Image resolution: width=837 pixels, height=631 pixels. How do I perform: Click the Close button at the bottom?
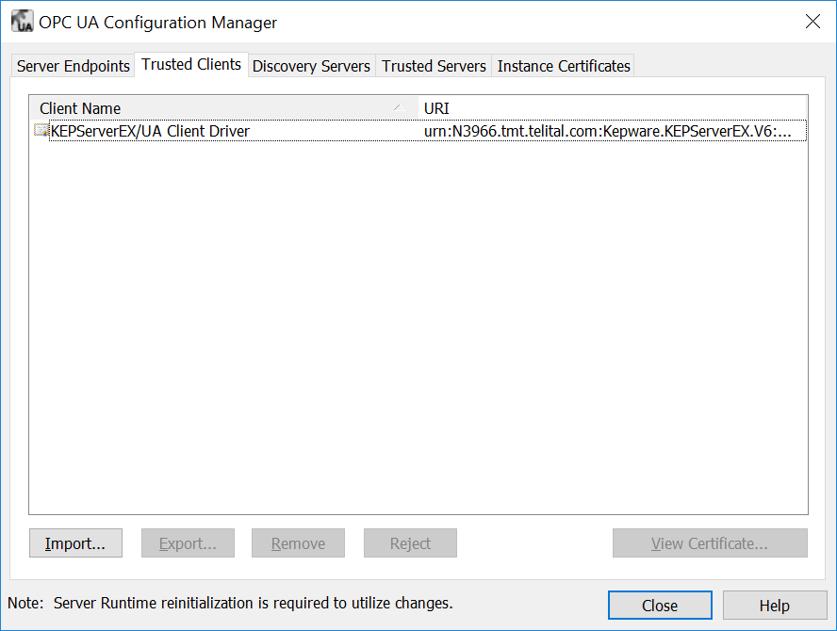pos(659,606)
